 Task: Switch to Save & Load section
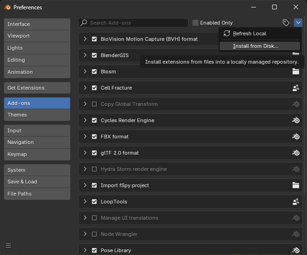tap(37, 182)
